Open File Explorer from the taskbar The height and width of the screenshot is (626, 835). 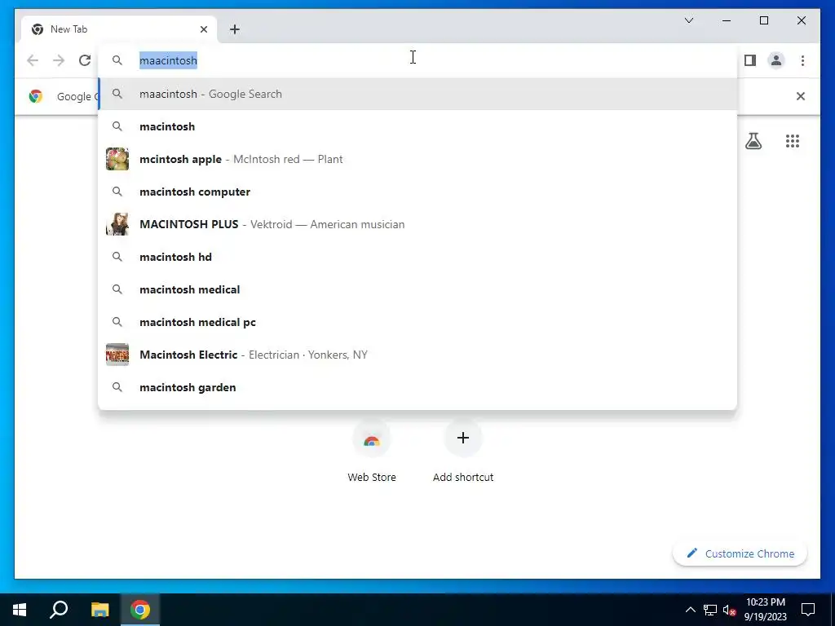99,610
